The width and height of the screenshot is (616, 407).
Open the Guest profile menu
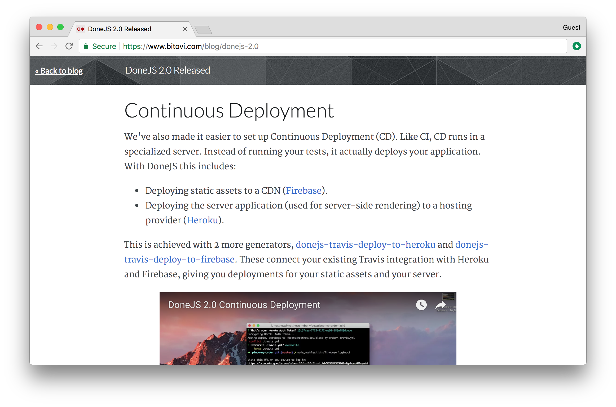click(x=571, y=28)
